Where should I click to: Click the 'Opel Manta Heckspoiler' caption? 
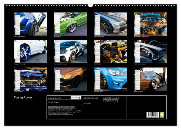(x=140, y=64)
